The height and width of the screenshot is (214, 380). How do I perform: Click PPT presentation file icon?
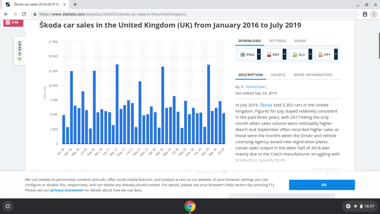(x=320, y=55)
